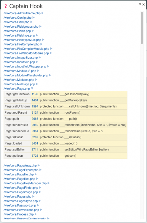Open /wire/core/AdminTheme.php link

coord(22,13)
